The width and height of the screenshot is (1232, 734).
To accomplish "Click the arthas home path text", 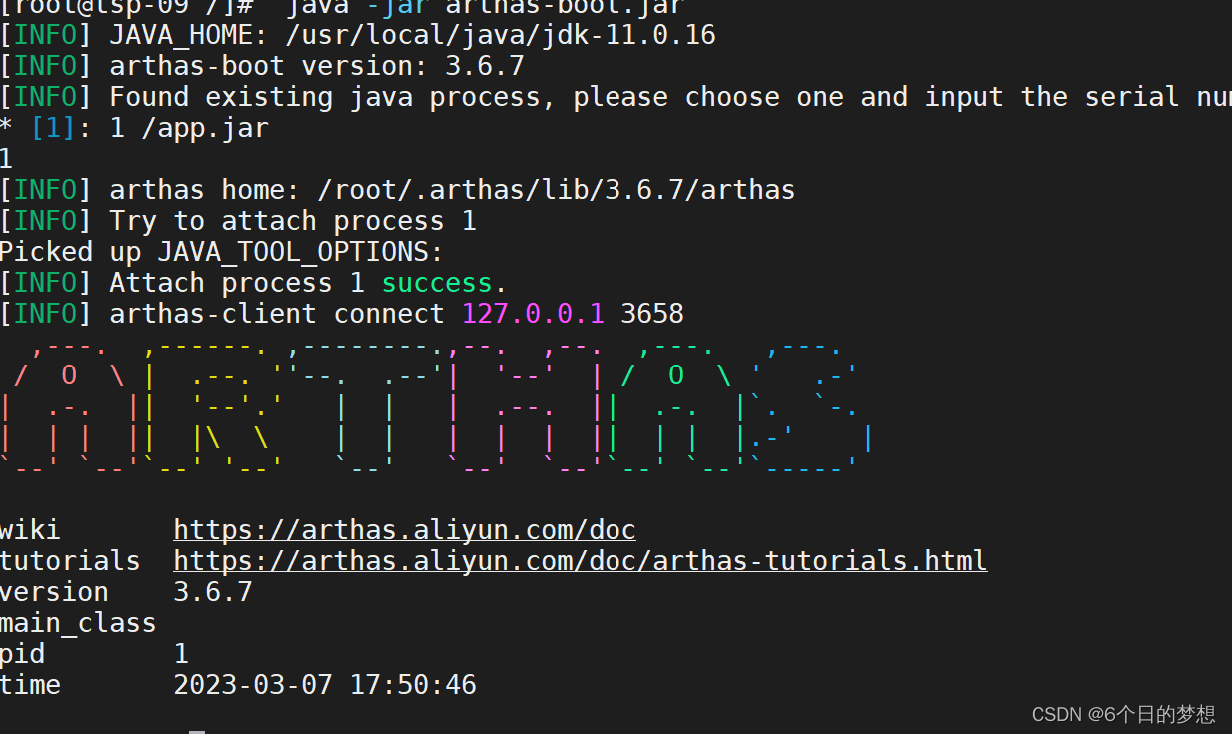I will point(557,191).
